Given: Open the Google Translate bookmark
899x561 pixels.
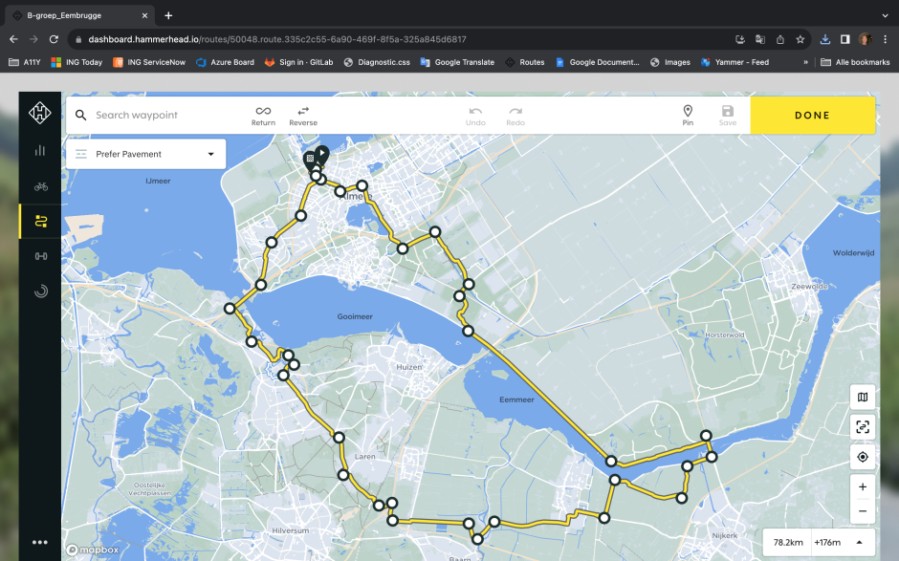Looking at the screenshot, I should 457,62.
